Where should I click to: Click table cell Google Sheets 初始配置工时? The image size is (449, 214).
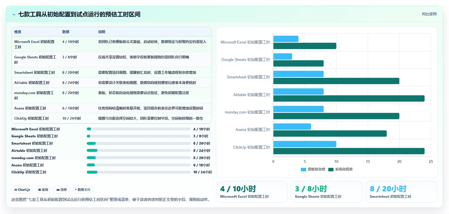35,60
